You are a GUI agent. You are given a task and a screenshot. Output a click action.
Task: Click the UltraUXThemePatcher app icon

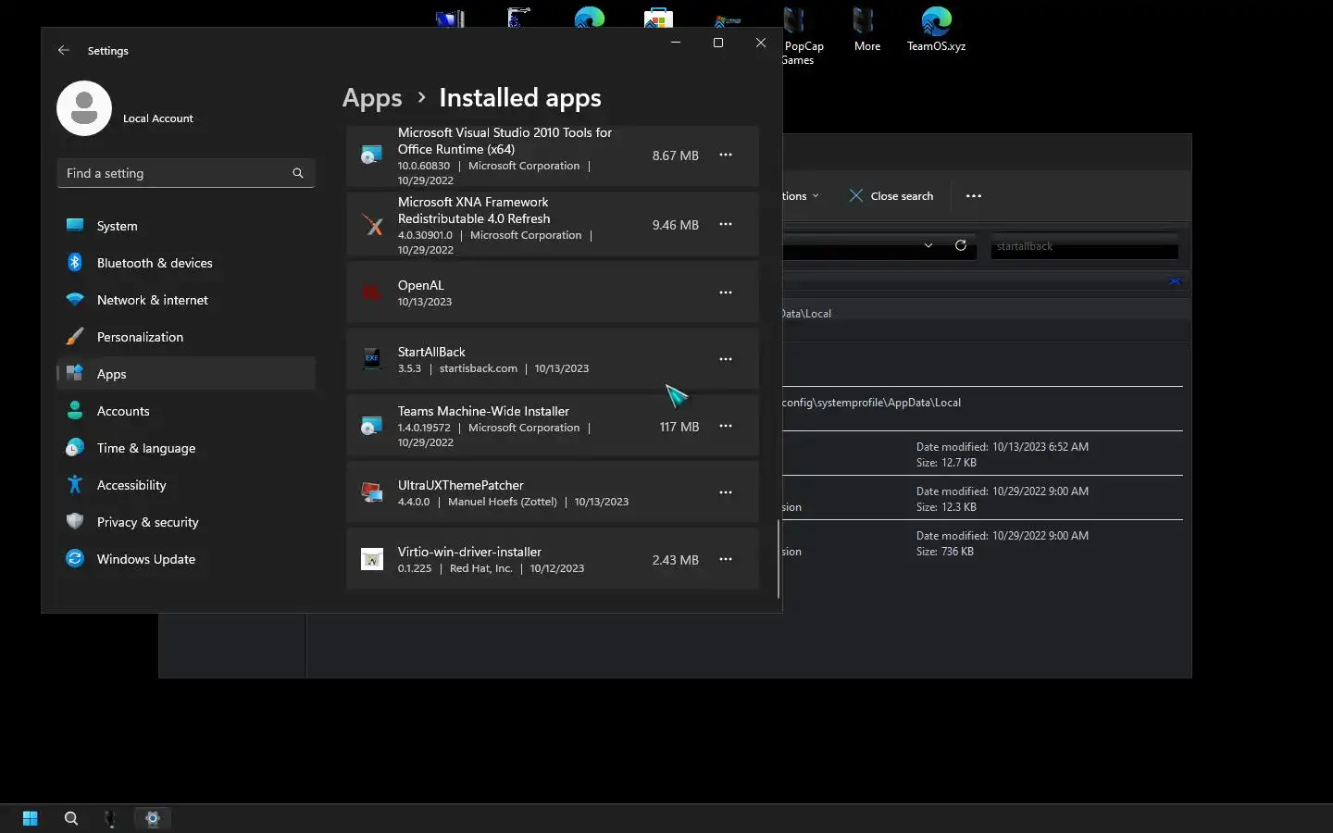coord(371,492)
